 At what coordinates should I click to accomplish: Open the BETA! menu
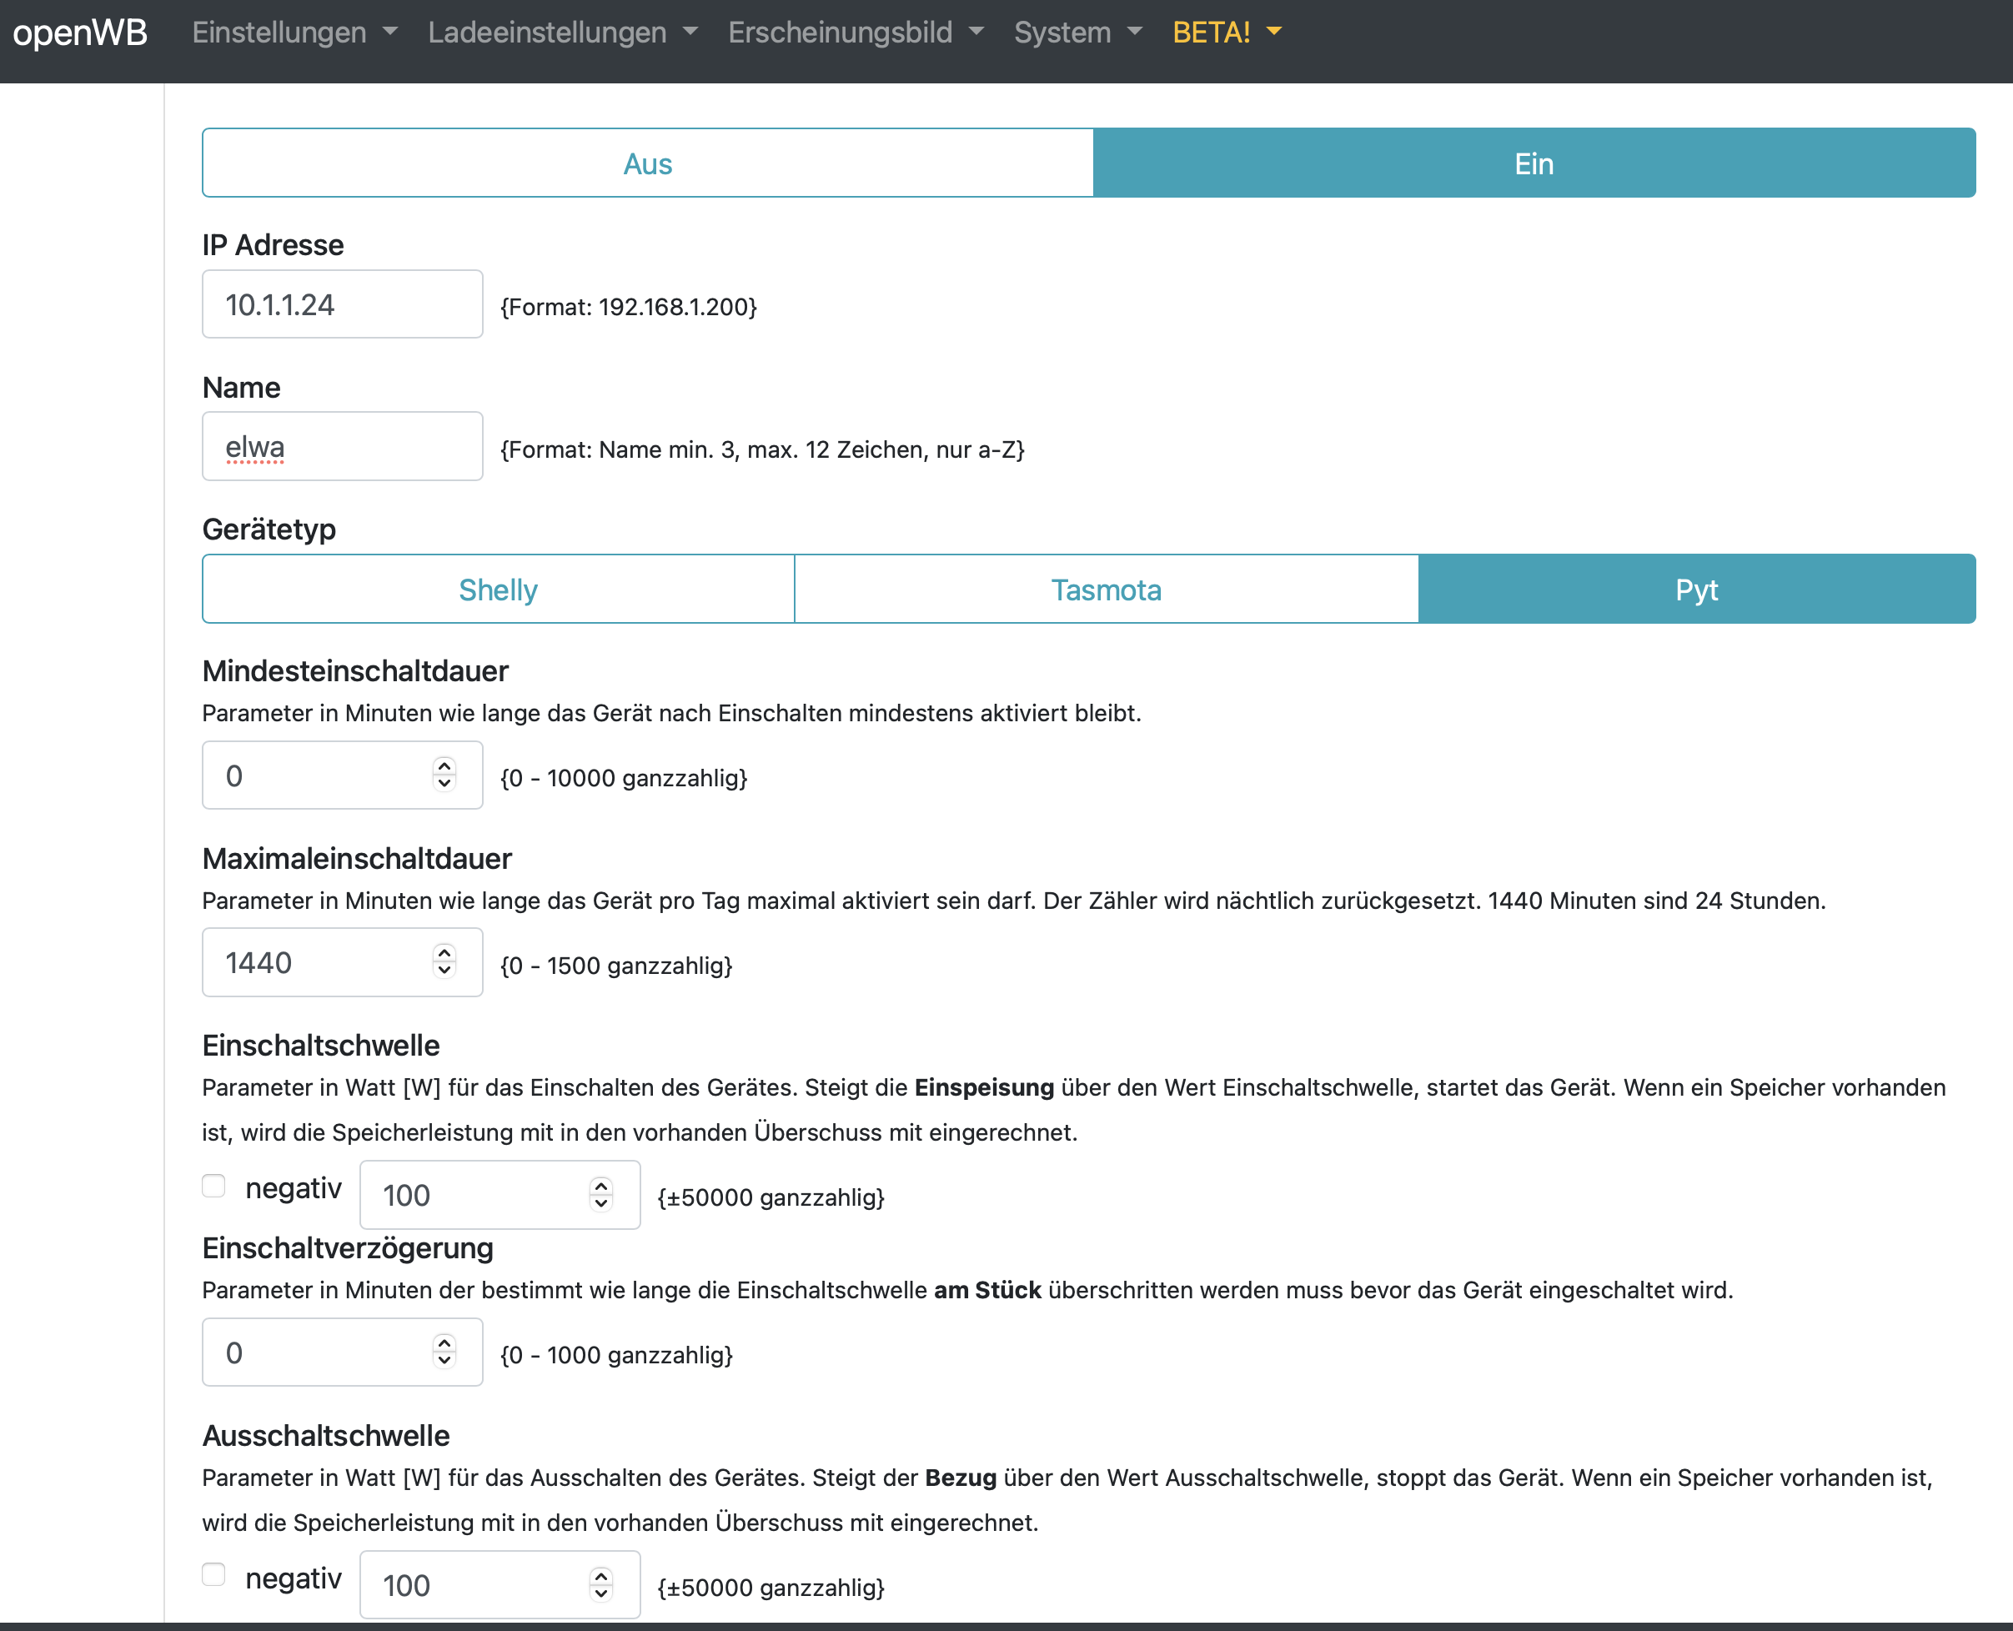1226,33
